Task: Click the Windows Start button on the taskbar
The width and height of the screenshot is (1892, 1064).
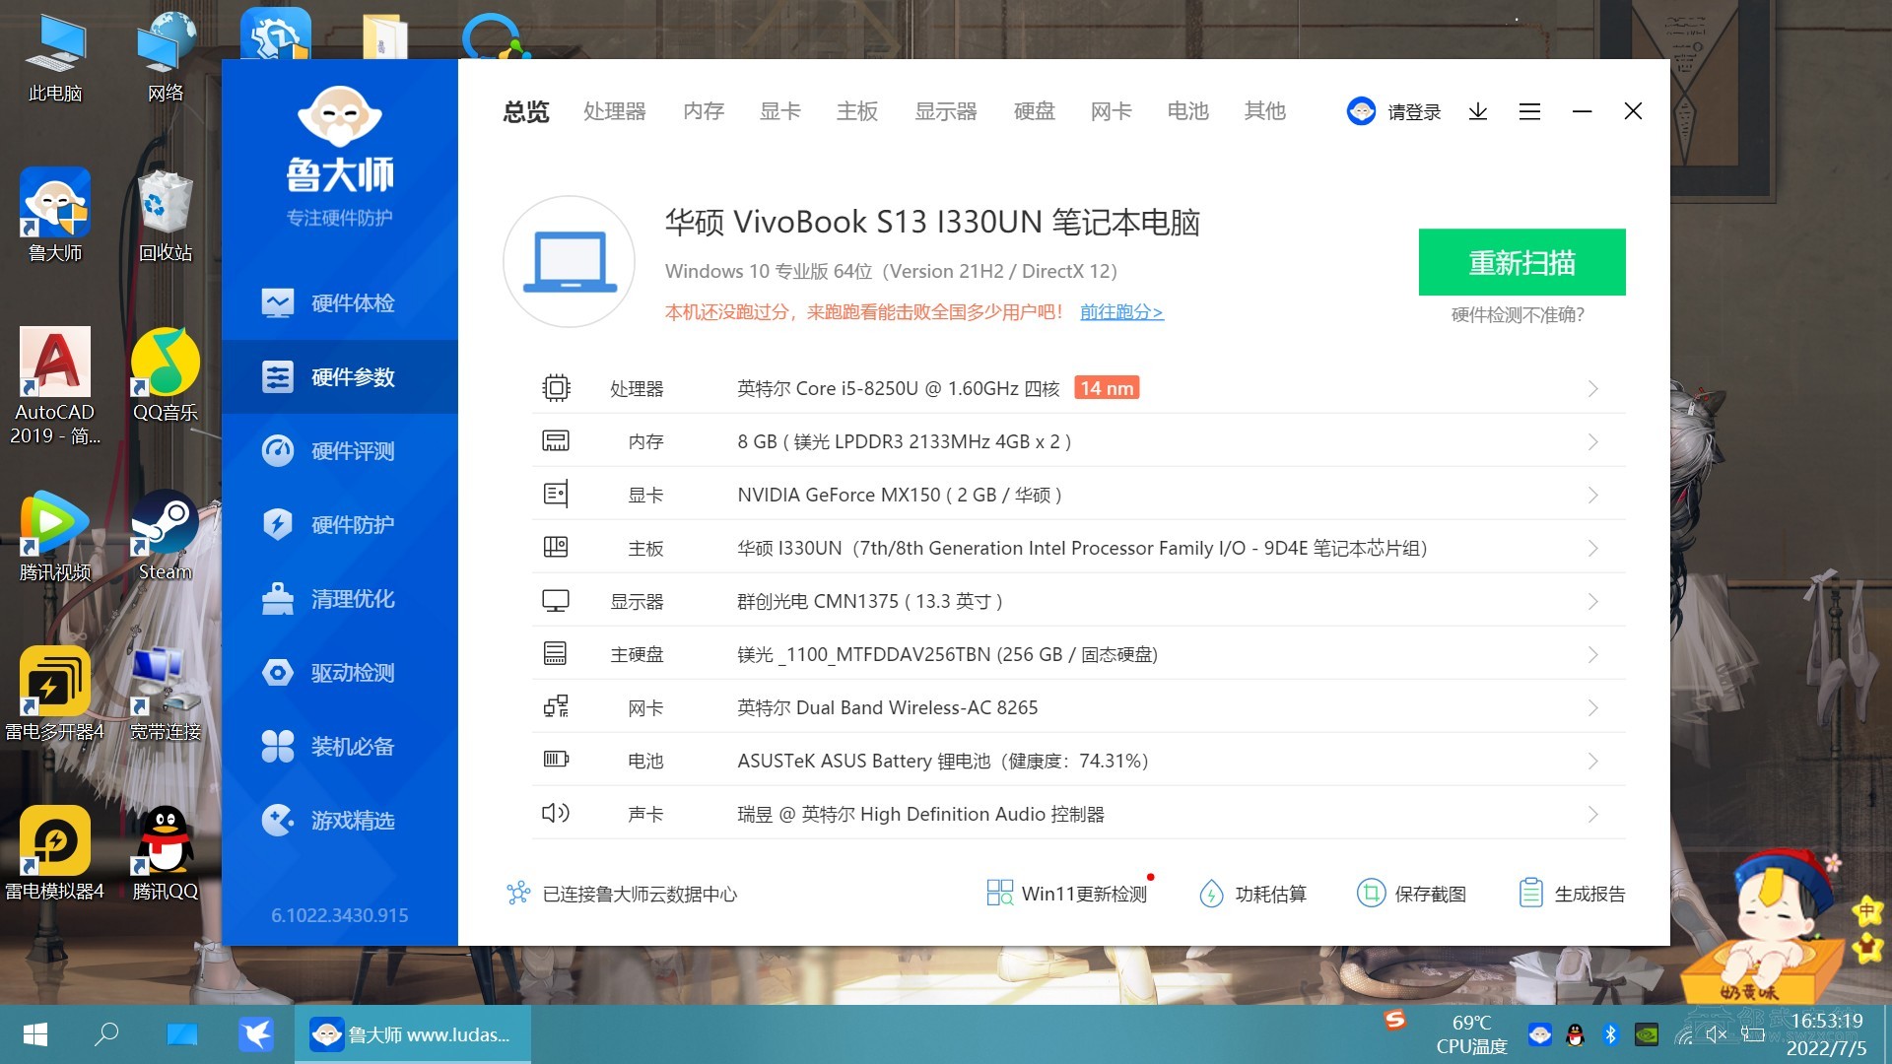Action: [x=35, y=1034]
